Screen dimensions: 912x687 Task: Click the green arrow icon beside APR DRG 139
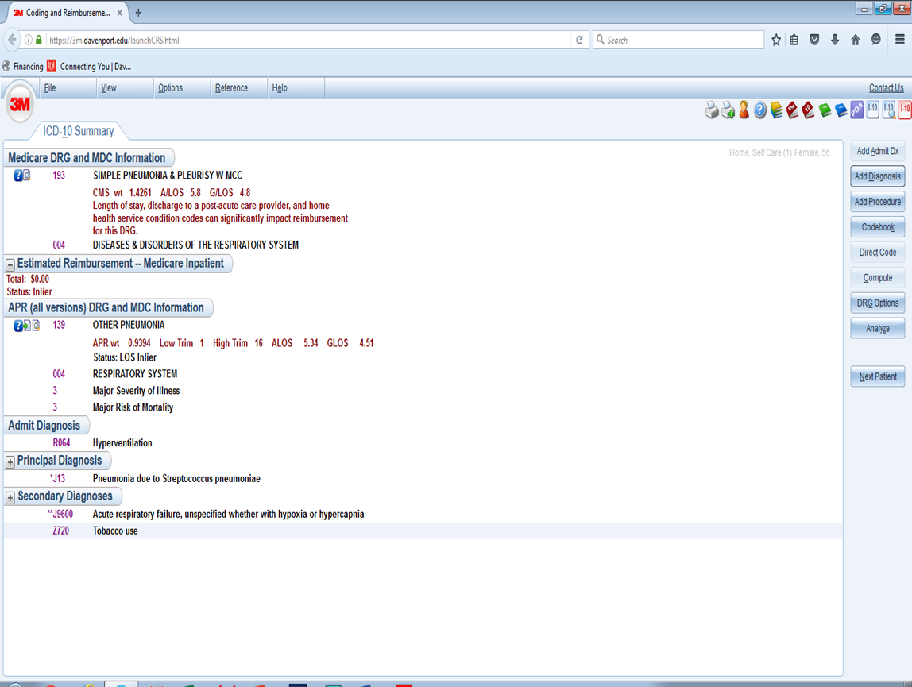[26, 326]
